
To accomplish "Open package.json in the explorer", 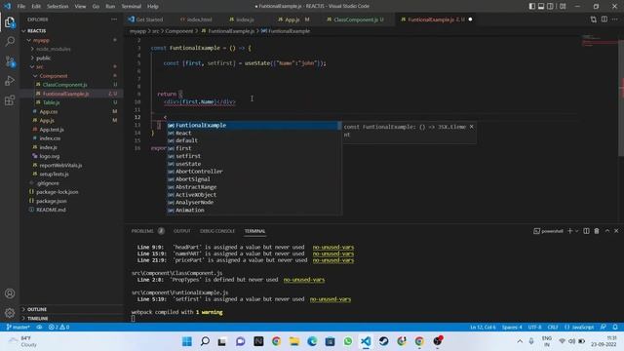I will click(x=52, y=201).
